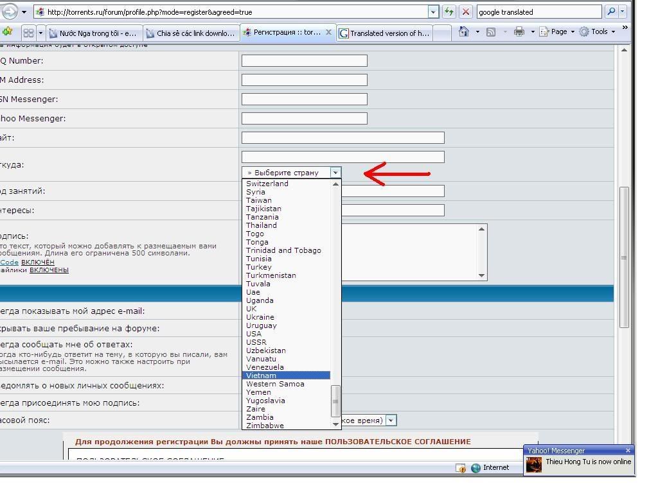
Task: Click the RSS feeds icon
Action: 491,31
